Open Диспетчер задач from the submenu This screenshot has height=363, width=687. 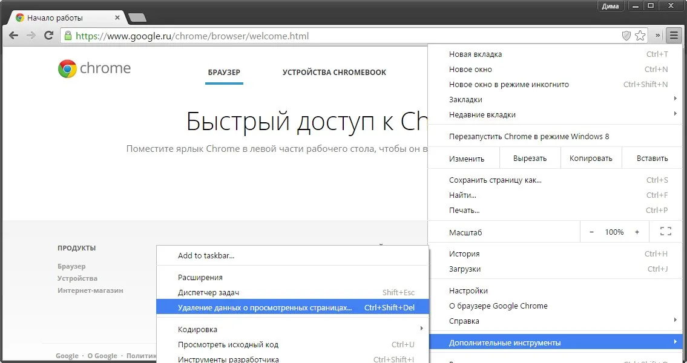[292, 292]
